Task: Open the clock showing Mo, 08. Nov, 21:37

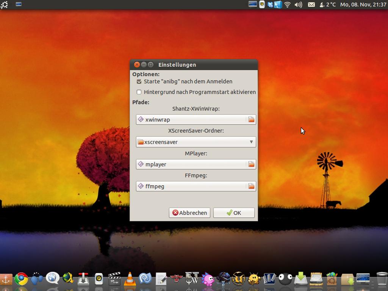Action: click(x=363, y=5)
